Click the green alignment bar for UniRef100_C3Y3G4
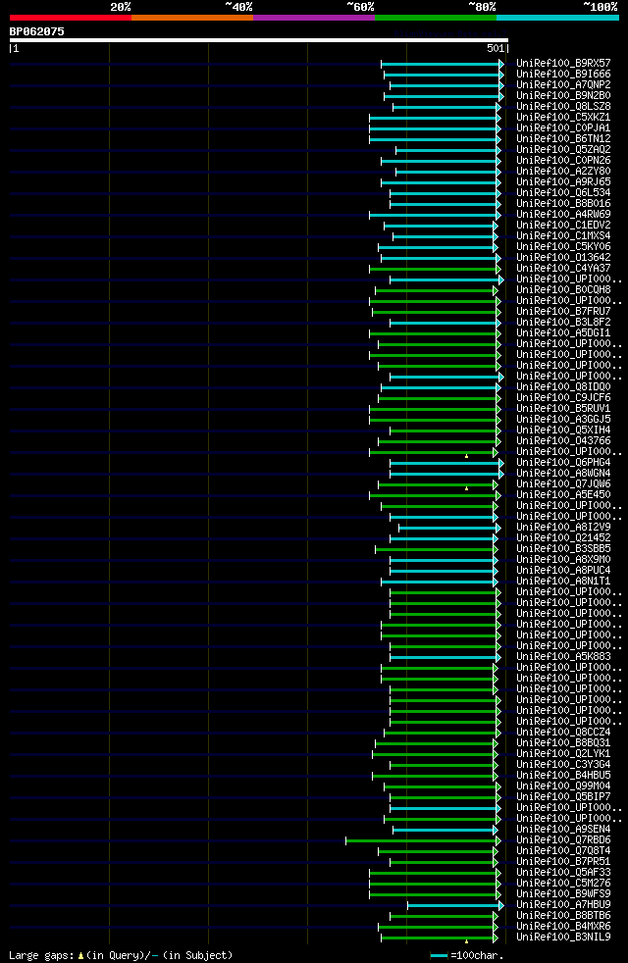628x963 pixels. (444, 765)
